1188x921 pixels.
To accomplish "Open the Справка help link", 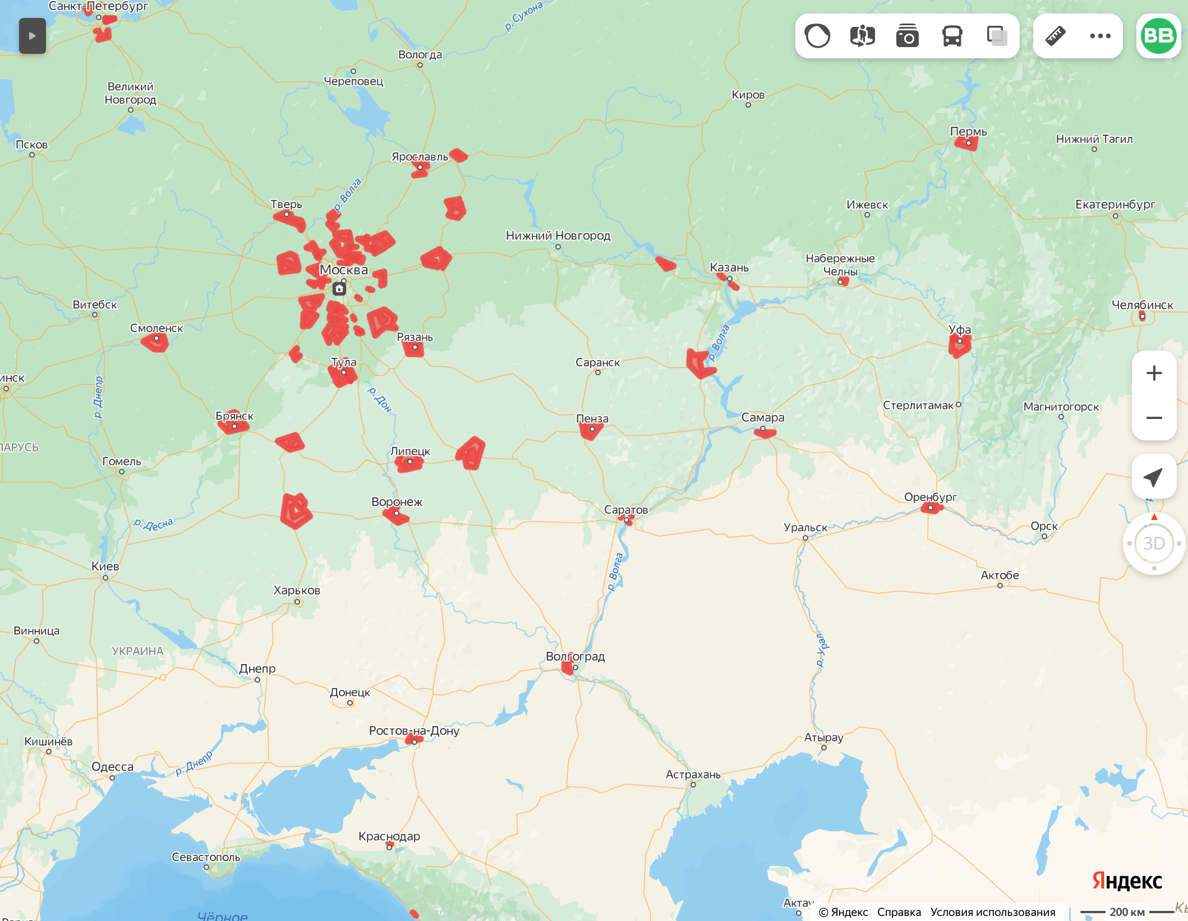I will [899, 912].
